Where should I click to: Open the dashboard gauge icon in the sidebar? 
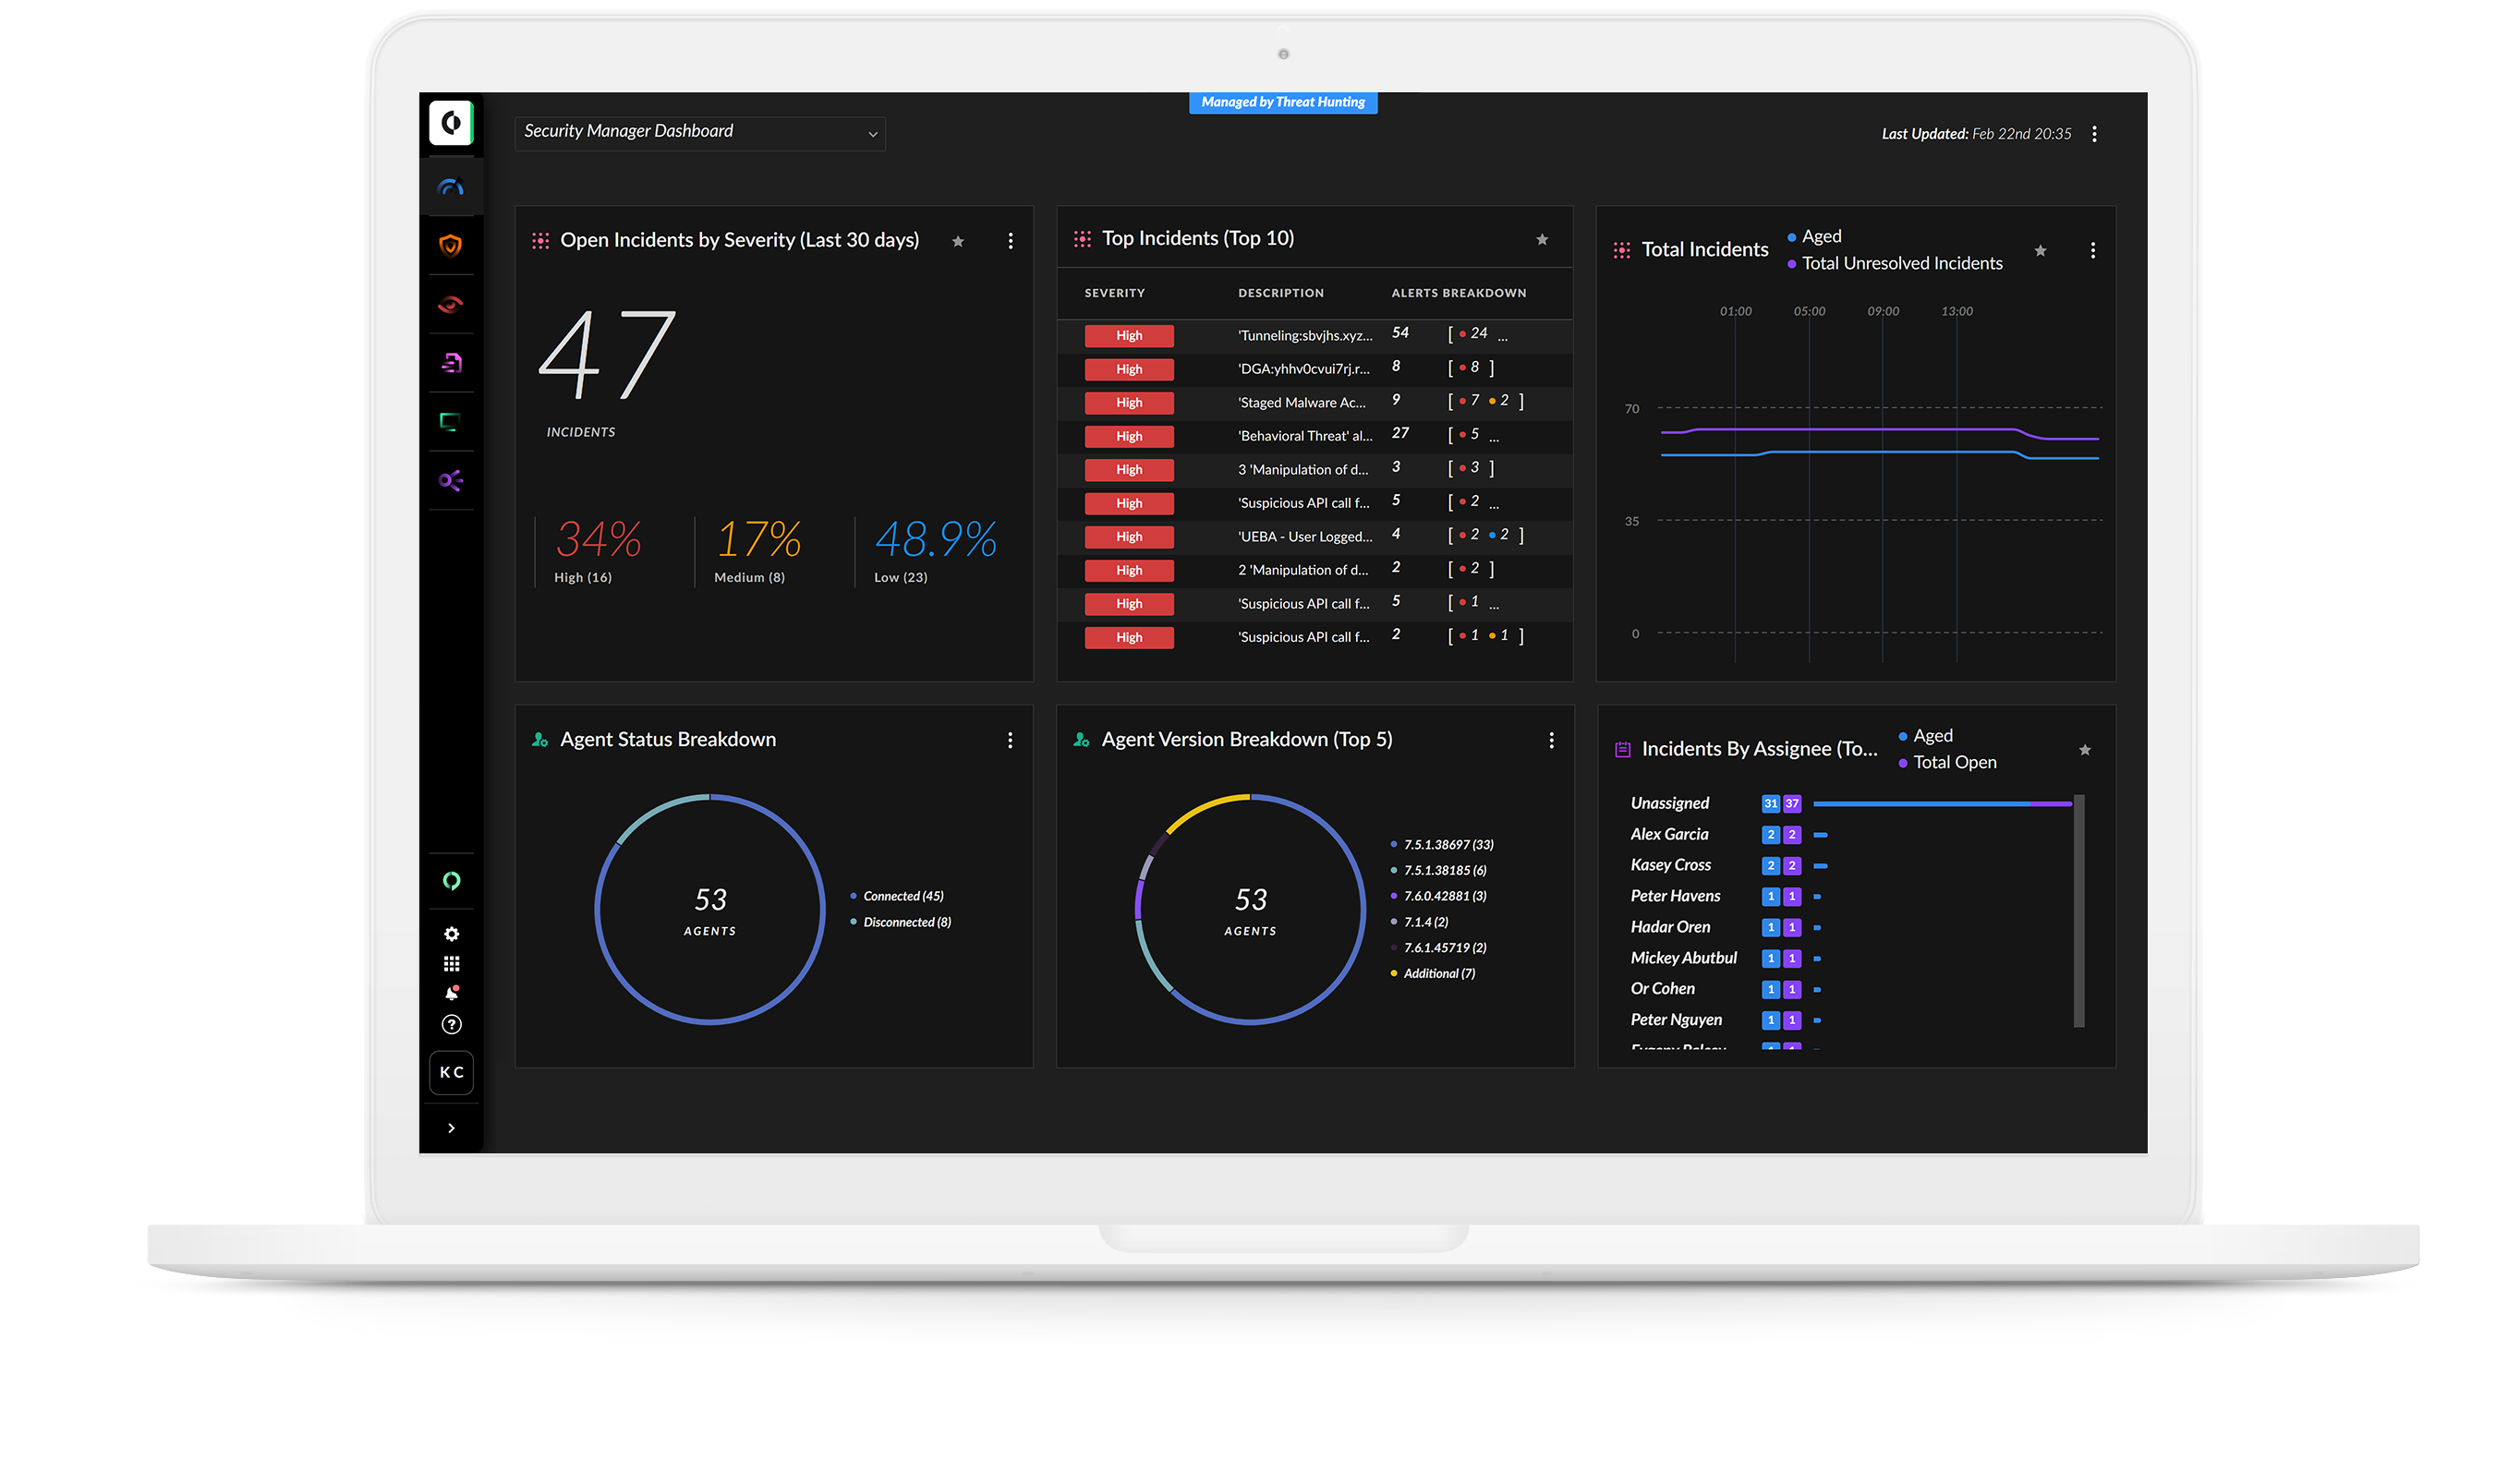[451, 185]
